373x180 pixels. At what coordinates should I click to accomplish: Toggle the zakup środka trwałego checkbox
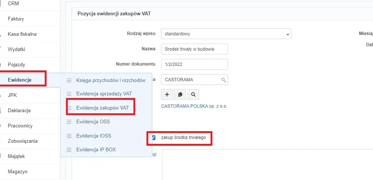153,138
